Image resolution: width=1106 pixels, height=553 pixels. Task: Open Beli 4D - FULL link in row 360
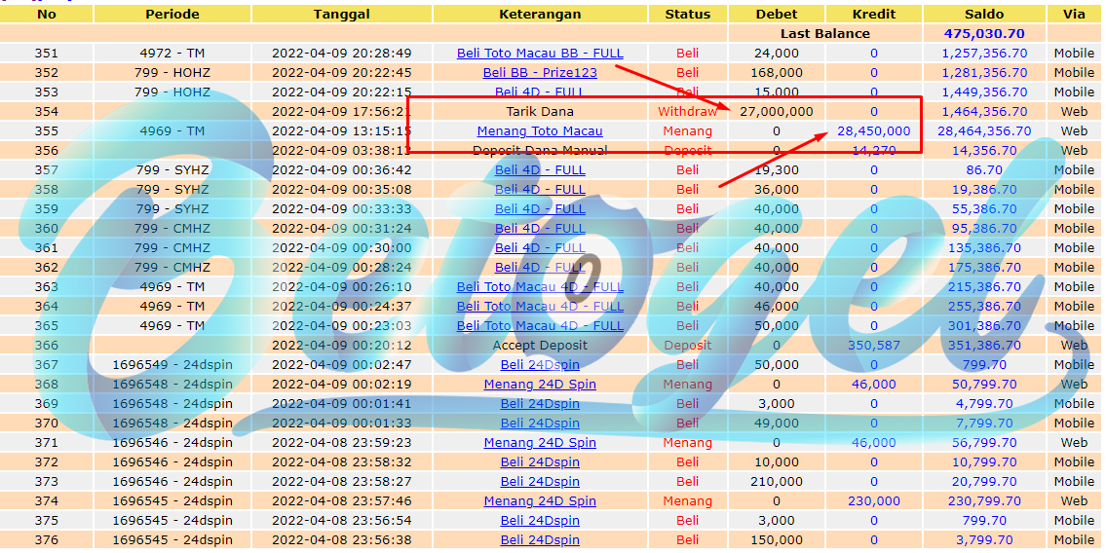click(x=540, y=228)
